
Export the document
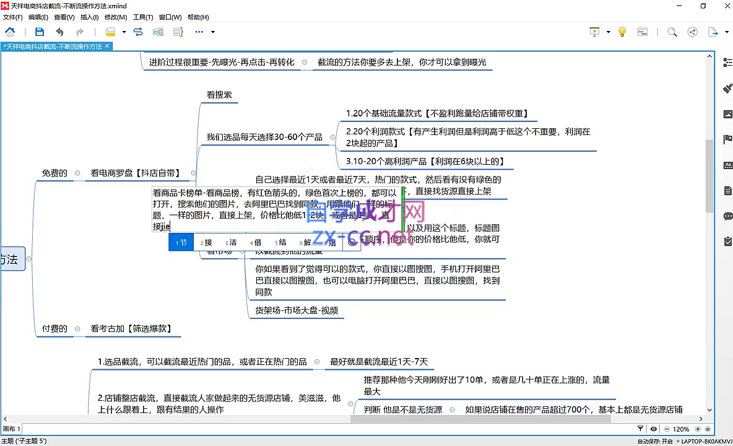pyautogui.click(x=713, y=32)
